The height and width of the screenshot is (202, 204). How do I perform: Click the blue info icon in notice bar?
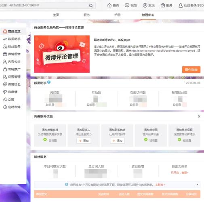(x=67, y=185)
